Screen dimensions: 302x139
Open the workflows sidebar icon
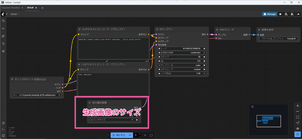3,43
